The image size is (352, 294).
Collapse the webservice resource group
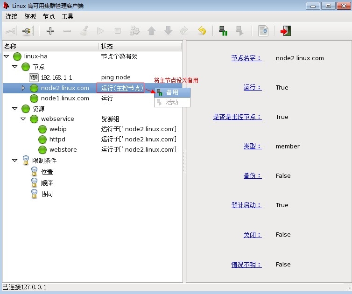pos(23,119)
